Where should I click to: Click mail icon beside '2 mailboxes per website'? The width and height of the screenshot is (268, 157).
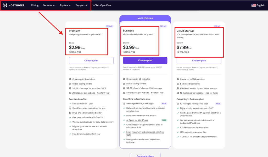point(70,93)
